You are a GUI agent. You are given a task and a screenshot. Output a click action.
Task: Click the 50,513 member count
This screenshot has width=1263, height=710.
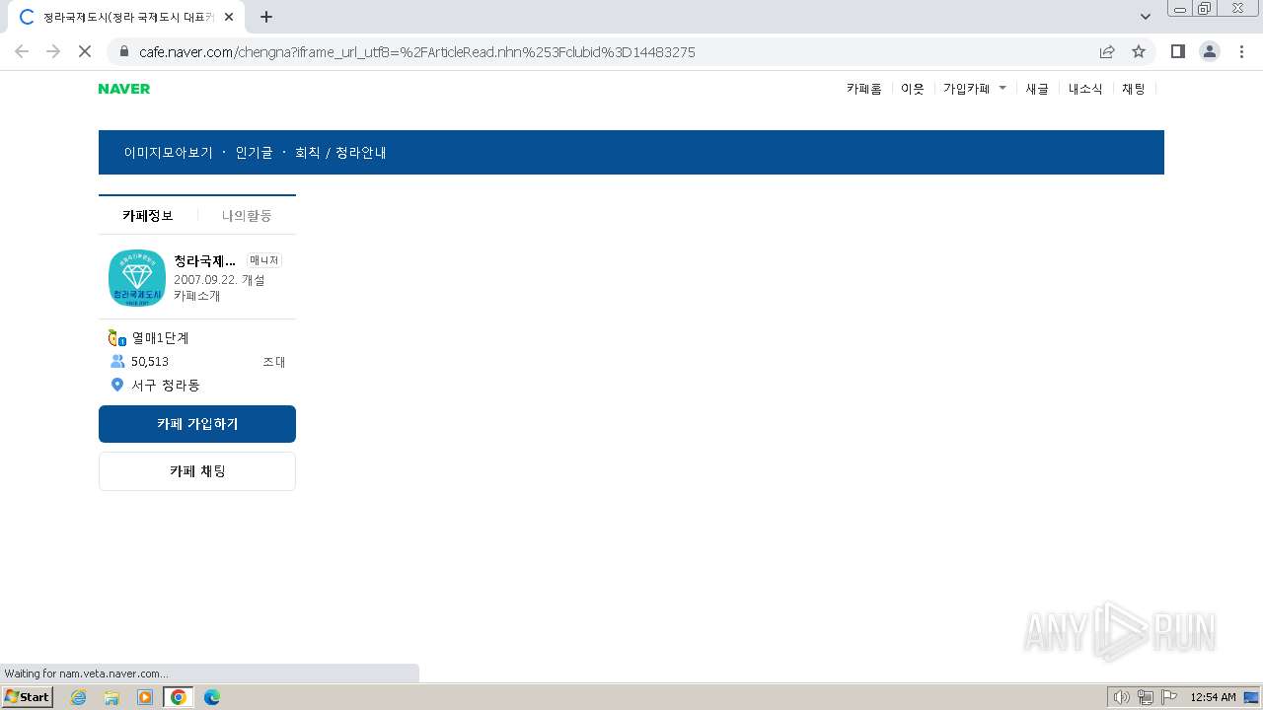(150, 362)
